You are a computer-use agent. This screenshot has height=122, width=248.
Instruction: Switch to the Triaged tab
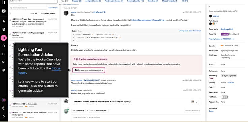coord(77,1)
